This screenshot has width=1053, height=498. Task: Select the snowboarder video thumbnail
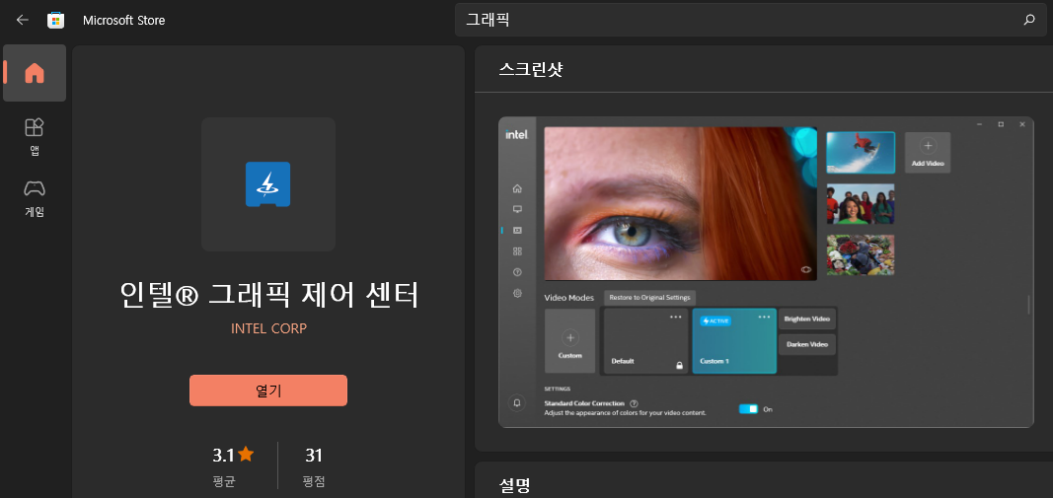point(861,152)
